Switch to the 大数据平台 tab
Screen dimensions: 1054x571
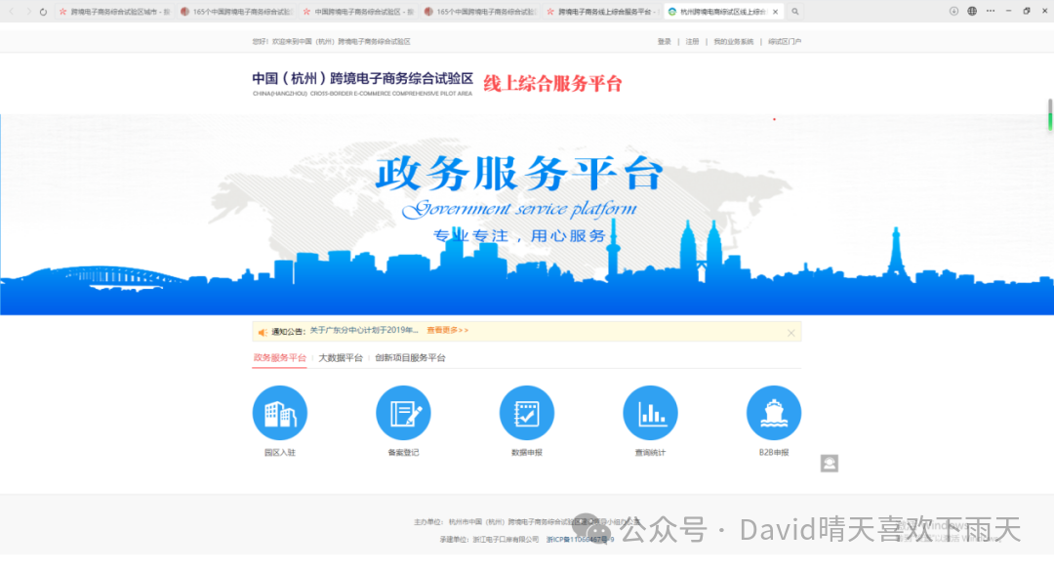pyautogui.click(x=341, y=358)
